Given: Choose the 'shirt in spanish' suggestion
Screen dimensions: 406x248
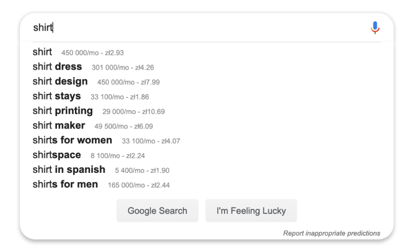Looking at the screenshot, I should pyautogui.click(x=69, y=170).
